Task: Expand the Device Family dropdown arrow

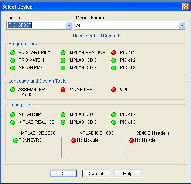Action: (182, 26)
